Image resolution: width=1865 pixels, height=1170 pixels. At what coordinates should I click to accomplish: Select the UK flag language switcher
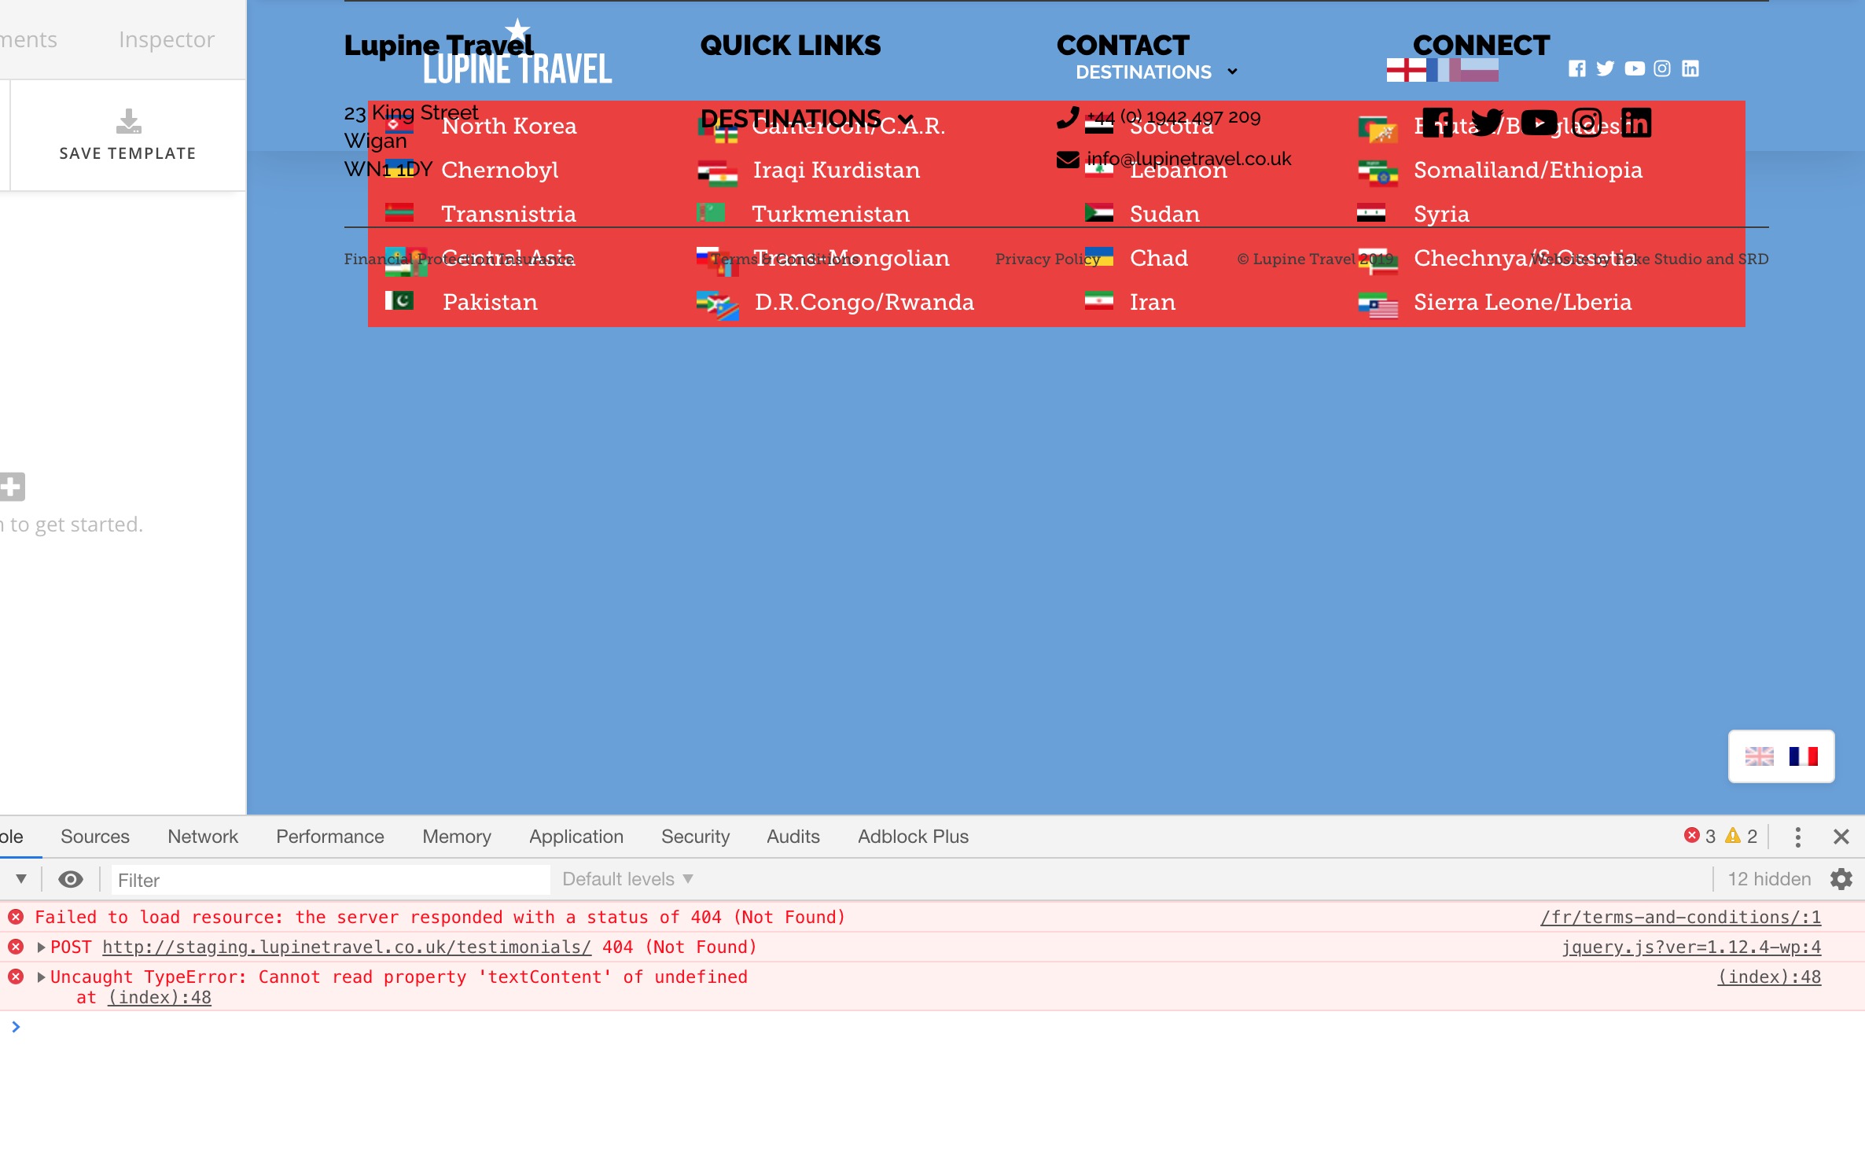[1760, 756]
